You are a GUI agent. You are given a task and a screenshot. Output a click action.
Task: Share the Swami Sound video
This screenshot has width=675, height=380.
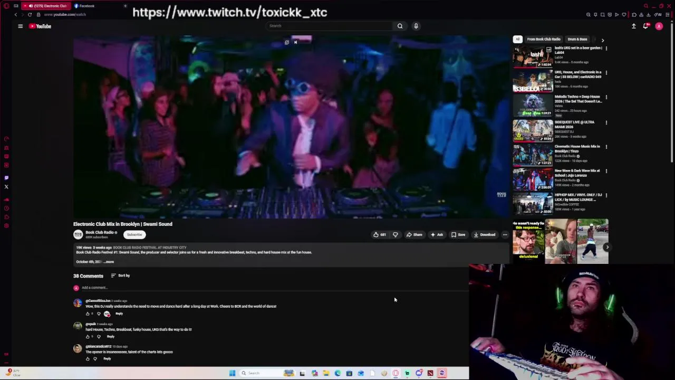(x=414, y=235)
